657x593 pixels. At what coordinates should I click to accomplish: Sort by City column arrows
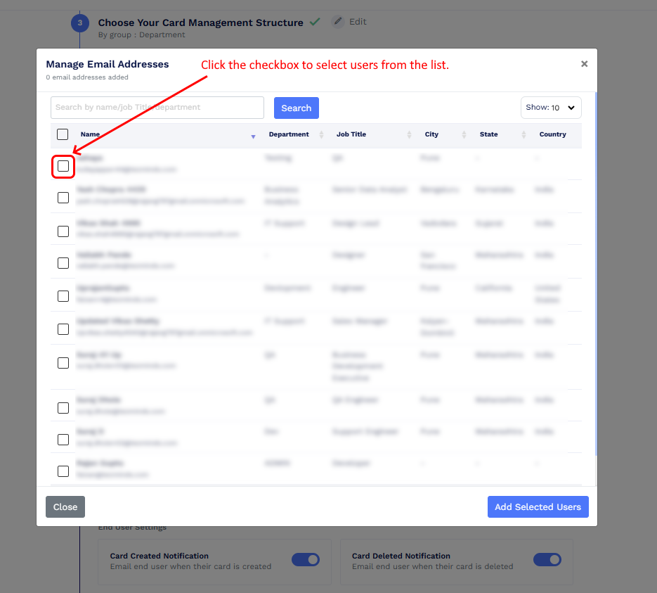tap(464, 134)
